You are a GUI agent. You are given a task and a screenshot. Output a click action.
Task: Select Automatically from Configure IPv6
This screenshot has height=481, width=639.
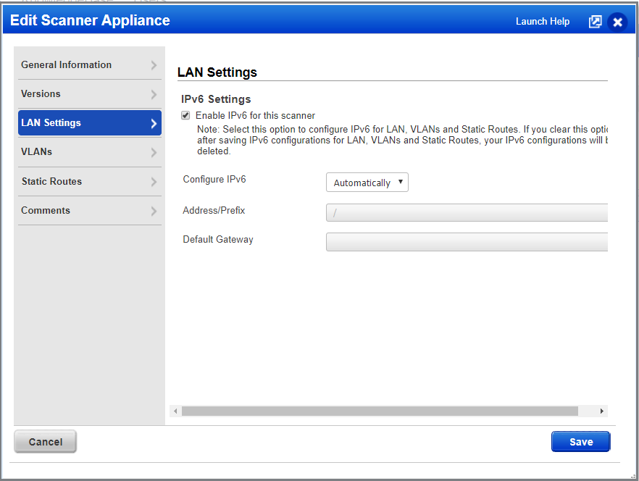[367, 182]
